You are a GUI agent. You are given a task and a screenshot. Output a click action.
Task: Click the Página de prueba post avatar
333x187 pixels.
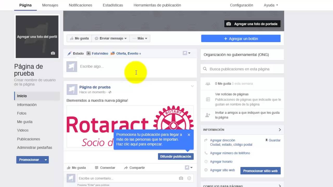[72, 89]
